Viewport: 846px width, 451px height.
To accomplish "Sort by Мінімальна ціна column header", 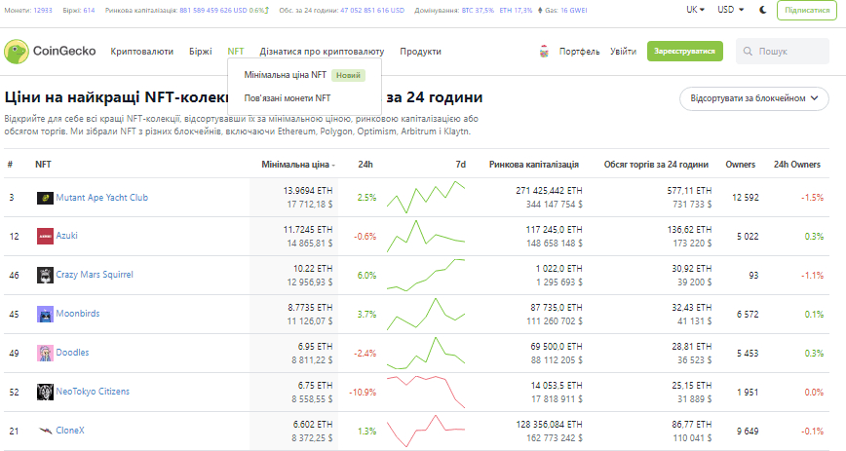I will click(x=298, y=165).
